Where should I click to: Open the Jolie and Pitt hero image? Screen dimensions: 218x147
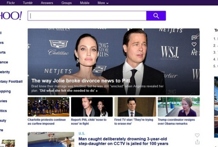114,62
